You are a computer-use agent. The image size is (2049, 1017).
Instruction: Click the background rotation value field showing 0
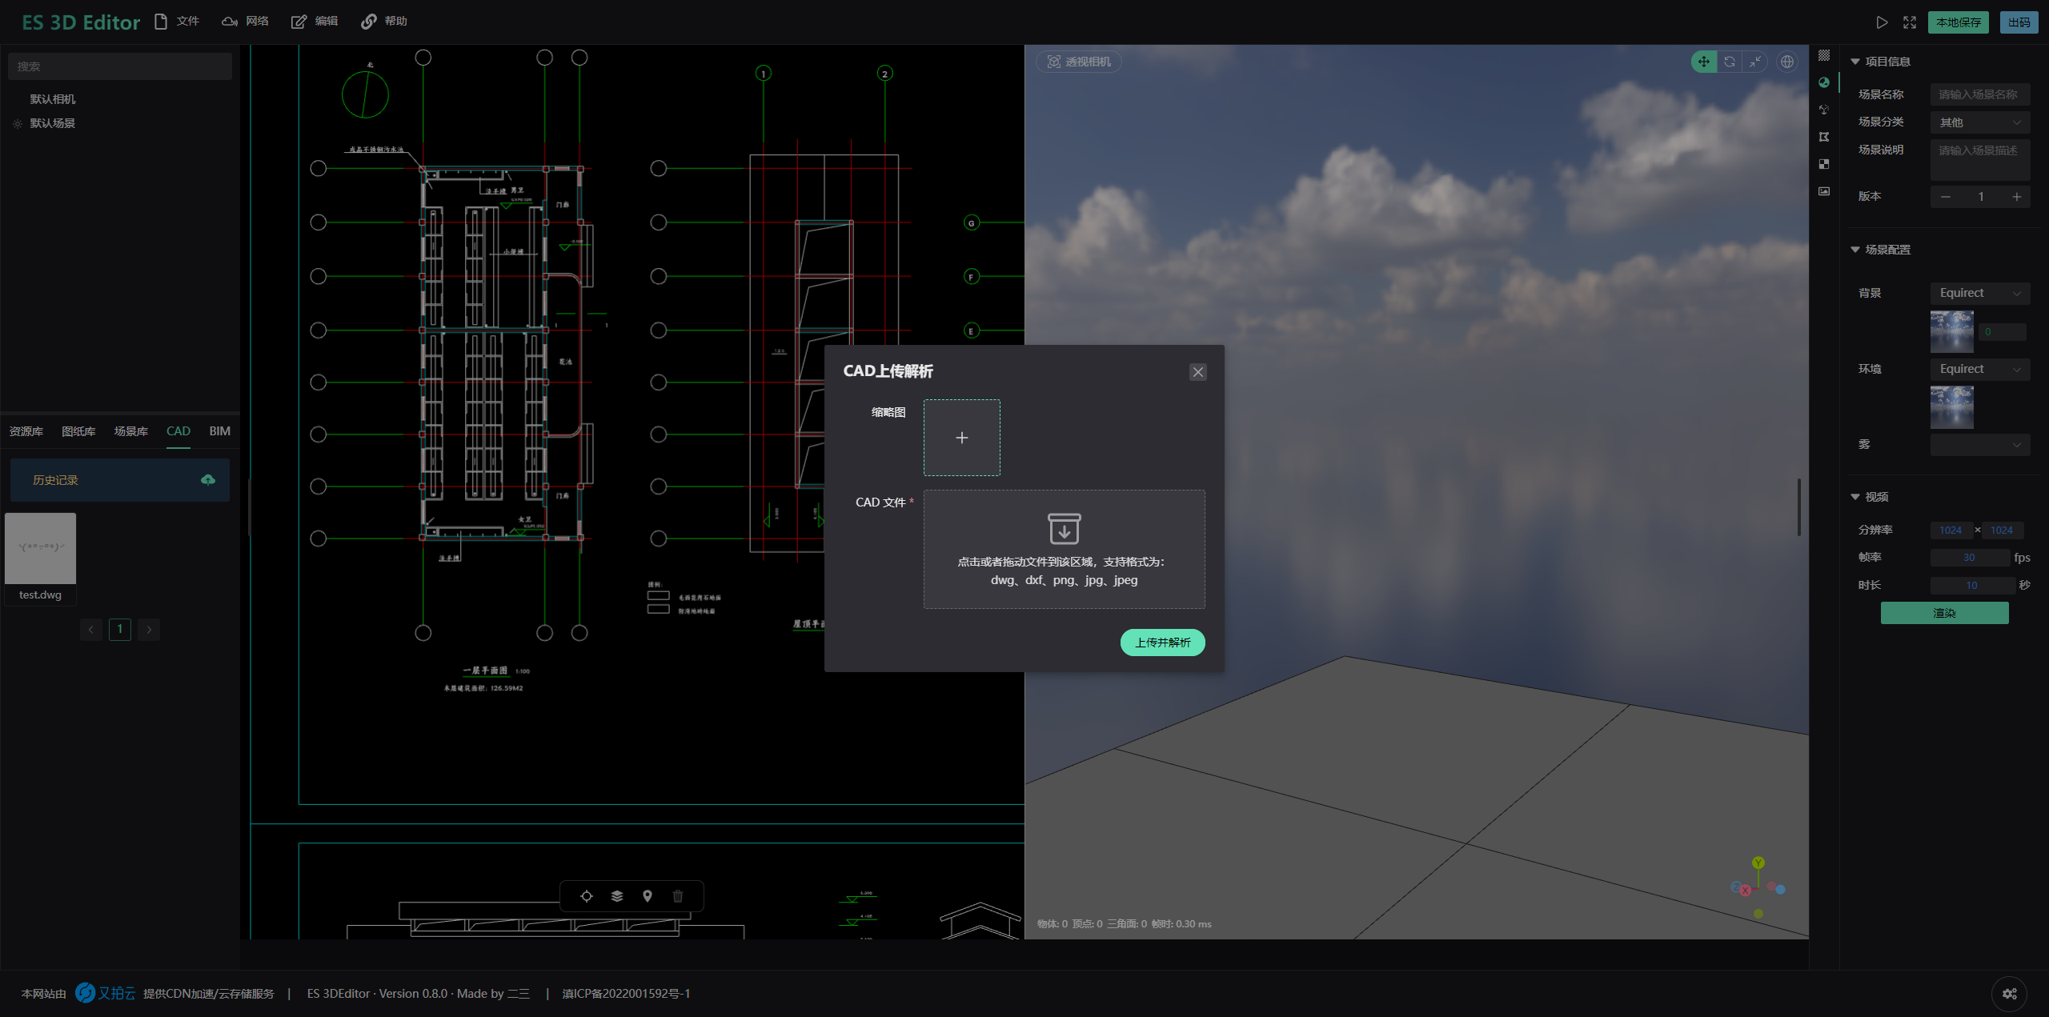click(2002, 332)
